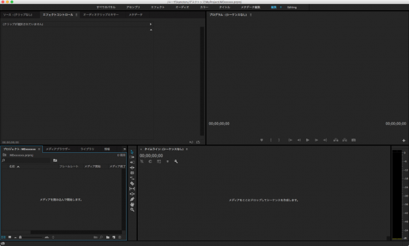Screen dimensions: 409x246
Task: Switch to the アセンブリ workspace
Action: (x=134, y=7)
